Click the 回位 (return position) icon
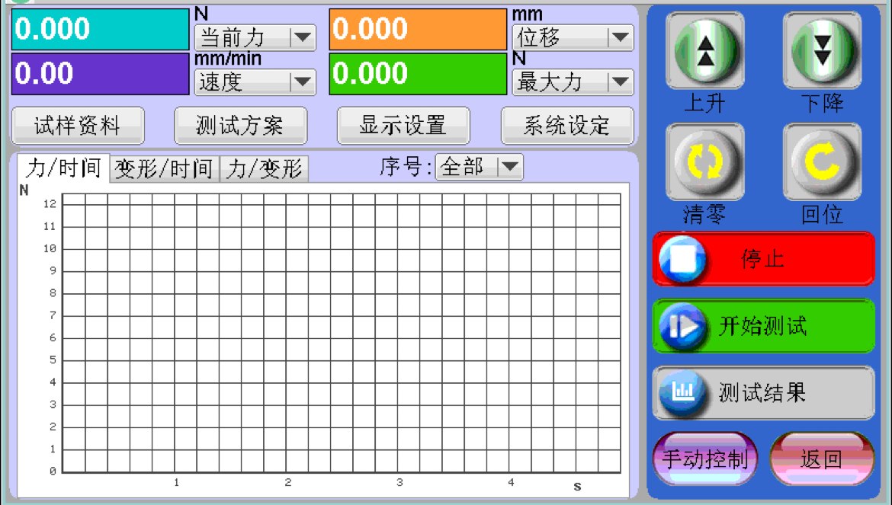Screen dimensions: 892x505 [822, 162]
